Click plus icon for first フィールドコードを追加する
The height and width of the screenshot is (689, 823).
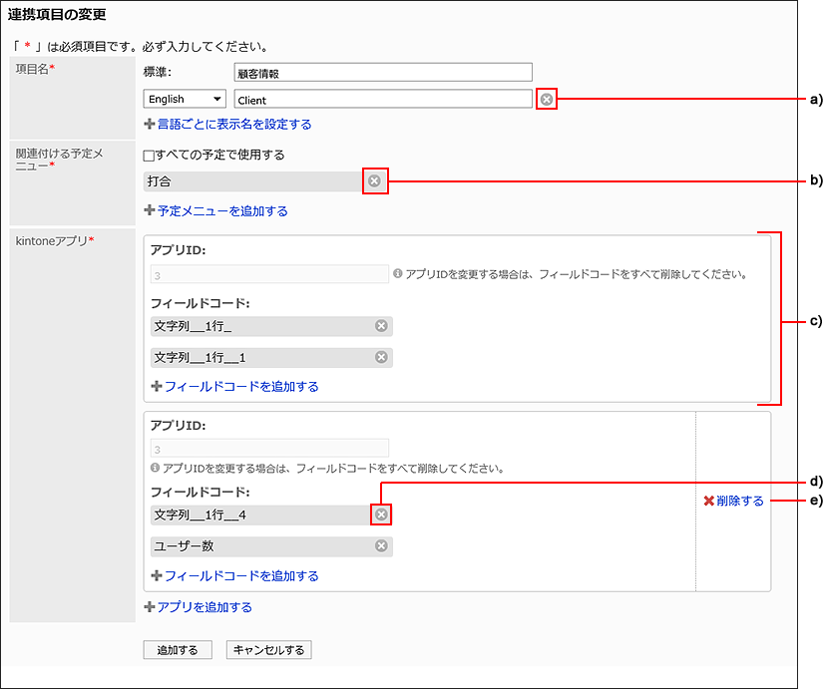[157, 387]
